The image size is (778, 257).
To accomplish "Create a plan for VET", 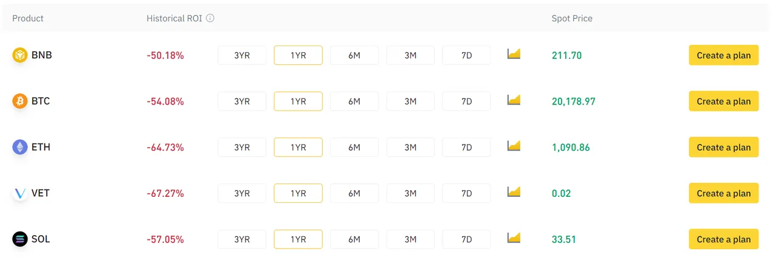I will click(x=723, y=193).
